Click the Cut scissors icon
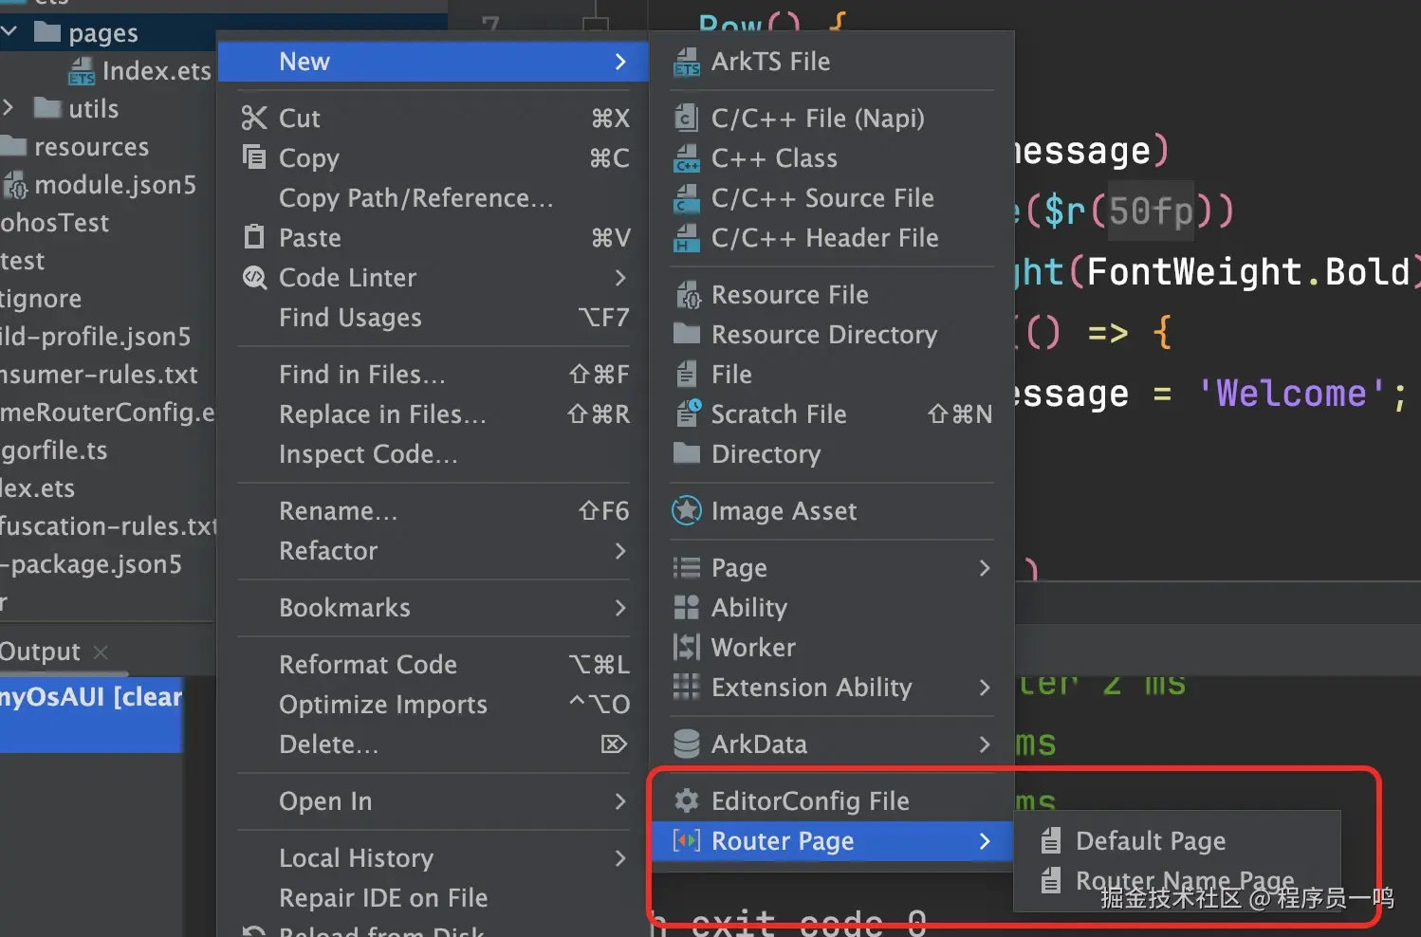Image resolution: width=1421 pixels, height=937 pixels. pos(254,119)
